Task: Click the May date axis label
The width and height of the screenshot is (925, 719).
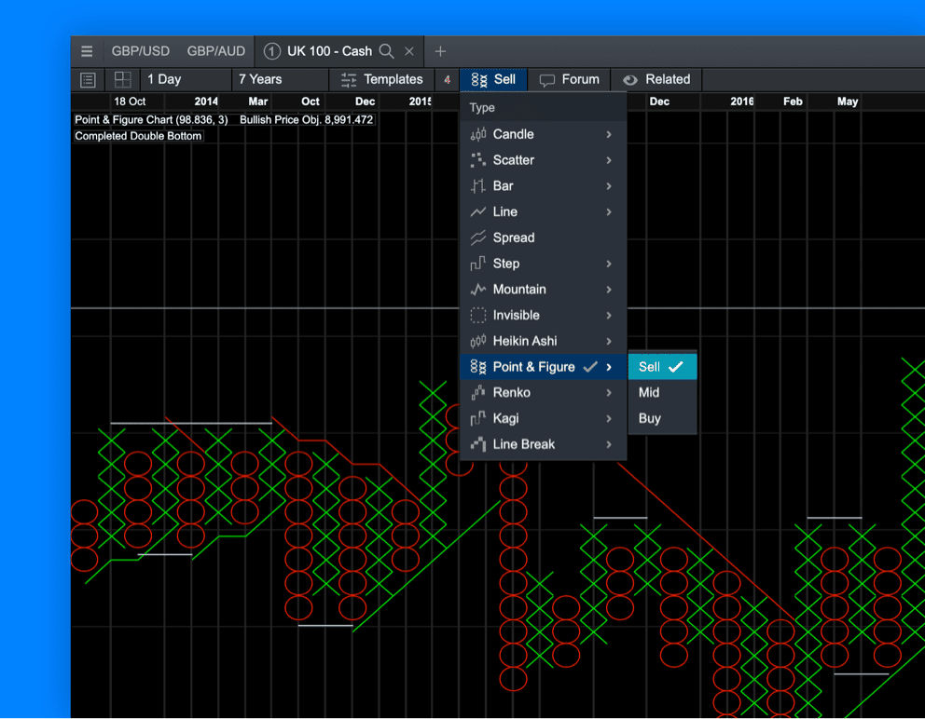Action: pyautogui.click(x=847, y=102)
